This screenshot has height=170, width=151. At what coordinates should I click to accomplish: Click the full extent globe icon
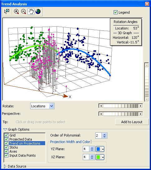click(38, 11)
